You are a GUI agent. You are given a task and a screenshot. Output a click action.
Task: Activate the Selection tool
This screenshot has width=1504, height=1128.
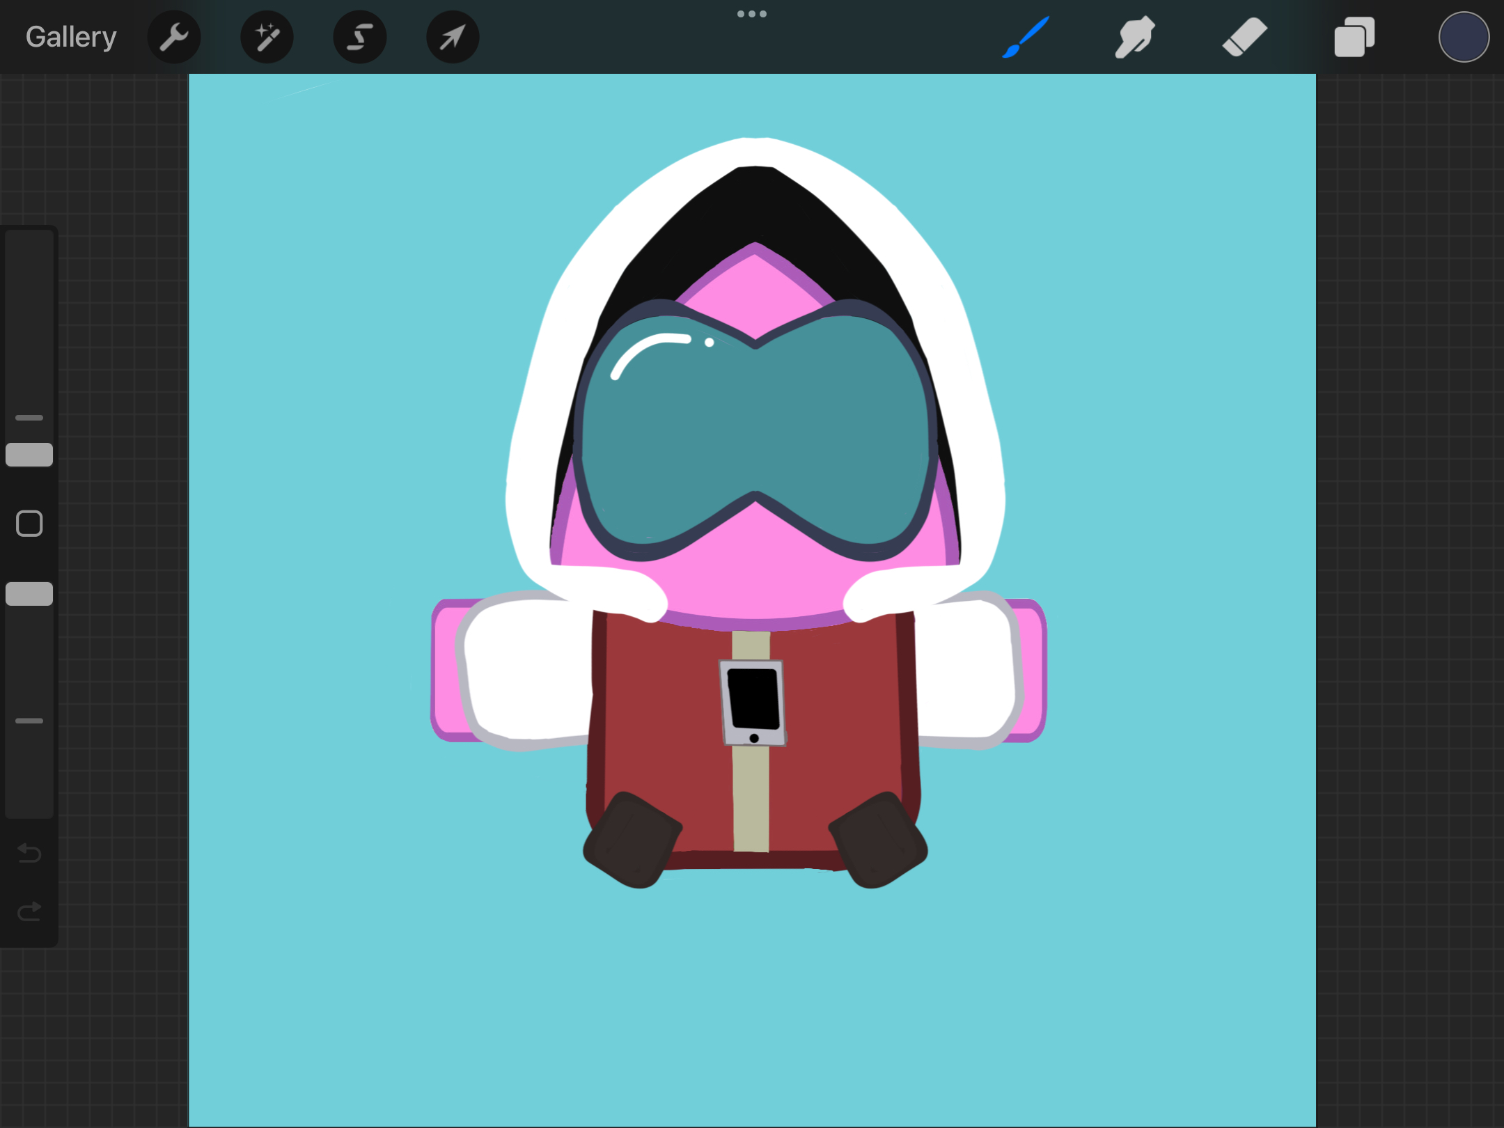pyautogui.click(x=359, y=37)
